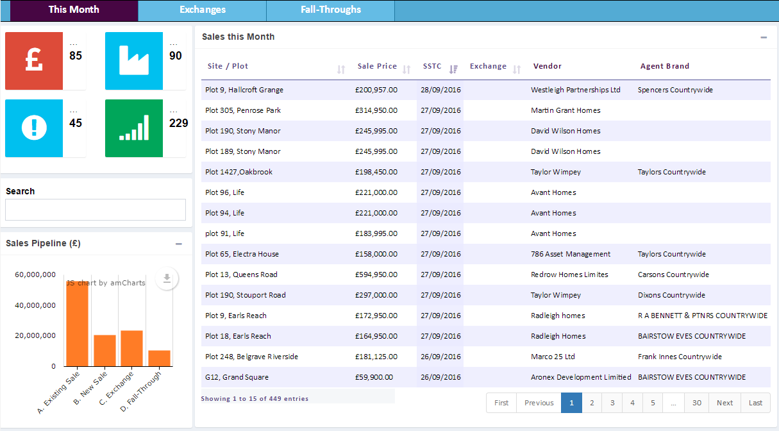
Task: Sort by Site / Plot column arrows
Action: tap(341, 69)
